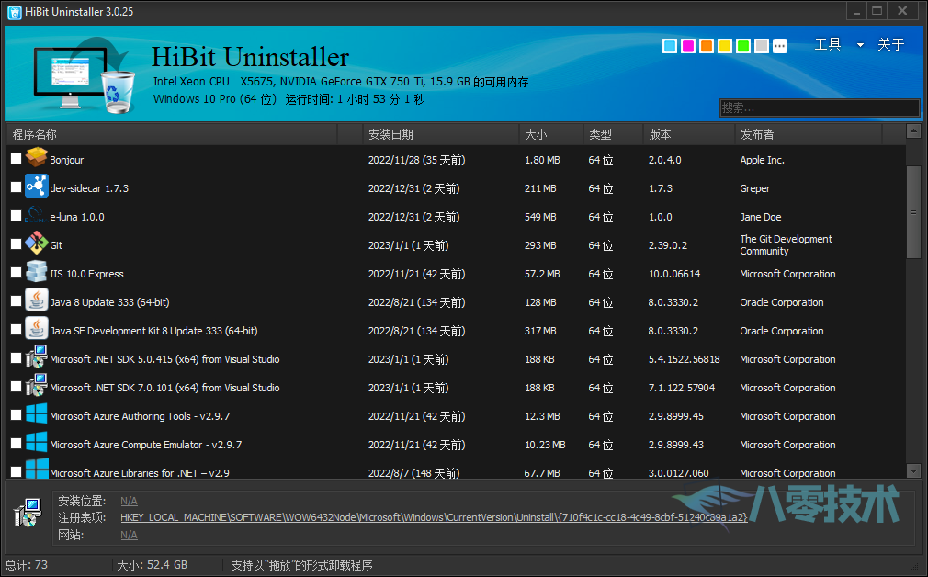The width and height of the screenshot is (928, 577).
Task: Tick the Azure Compute Emulator checkbox
Action: (16, 443)
